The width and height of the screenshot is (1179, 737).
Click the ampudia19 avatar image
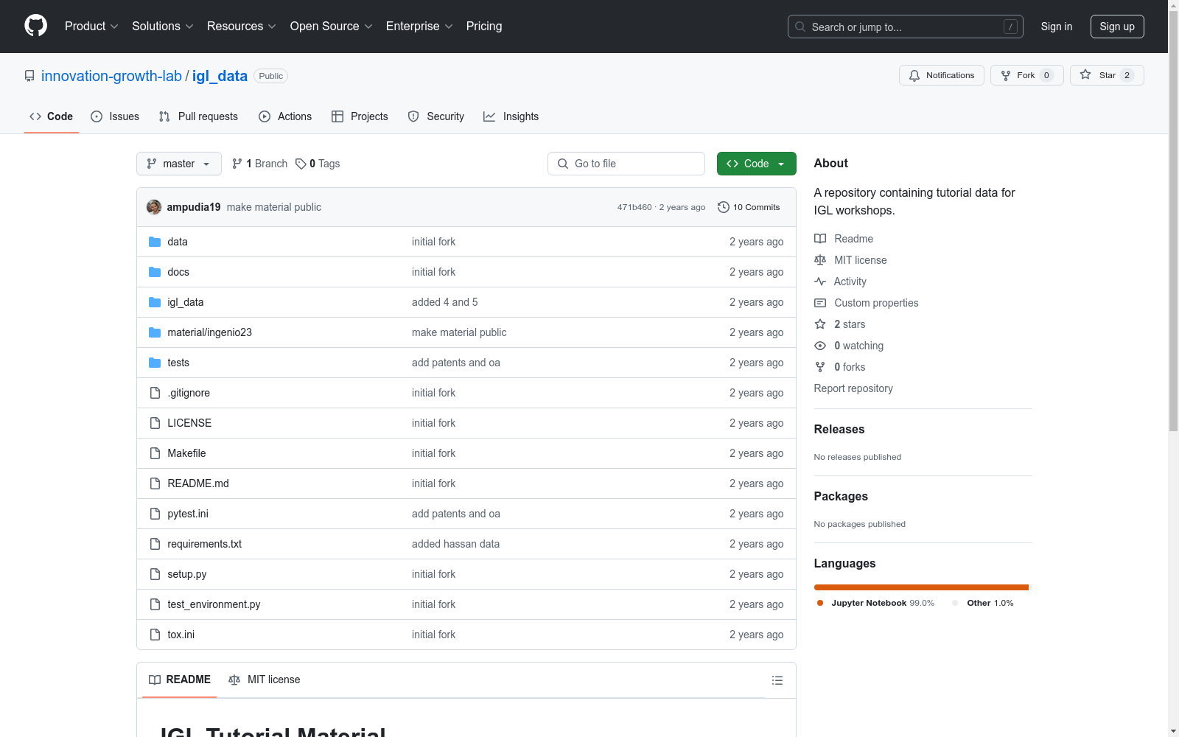pos(154,207)
